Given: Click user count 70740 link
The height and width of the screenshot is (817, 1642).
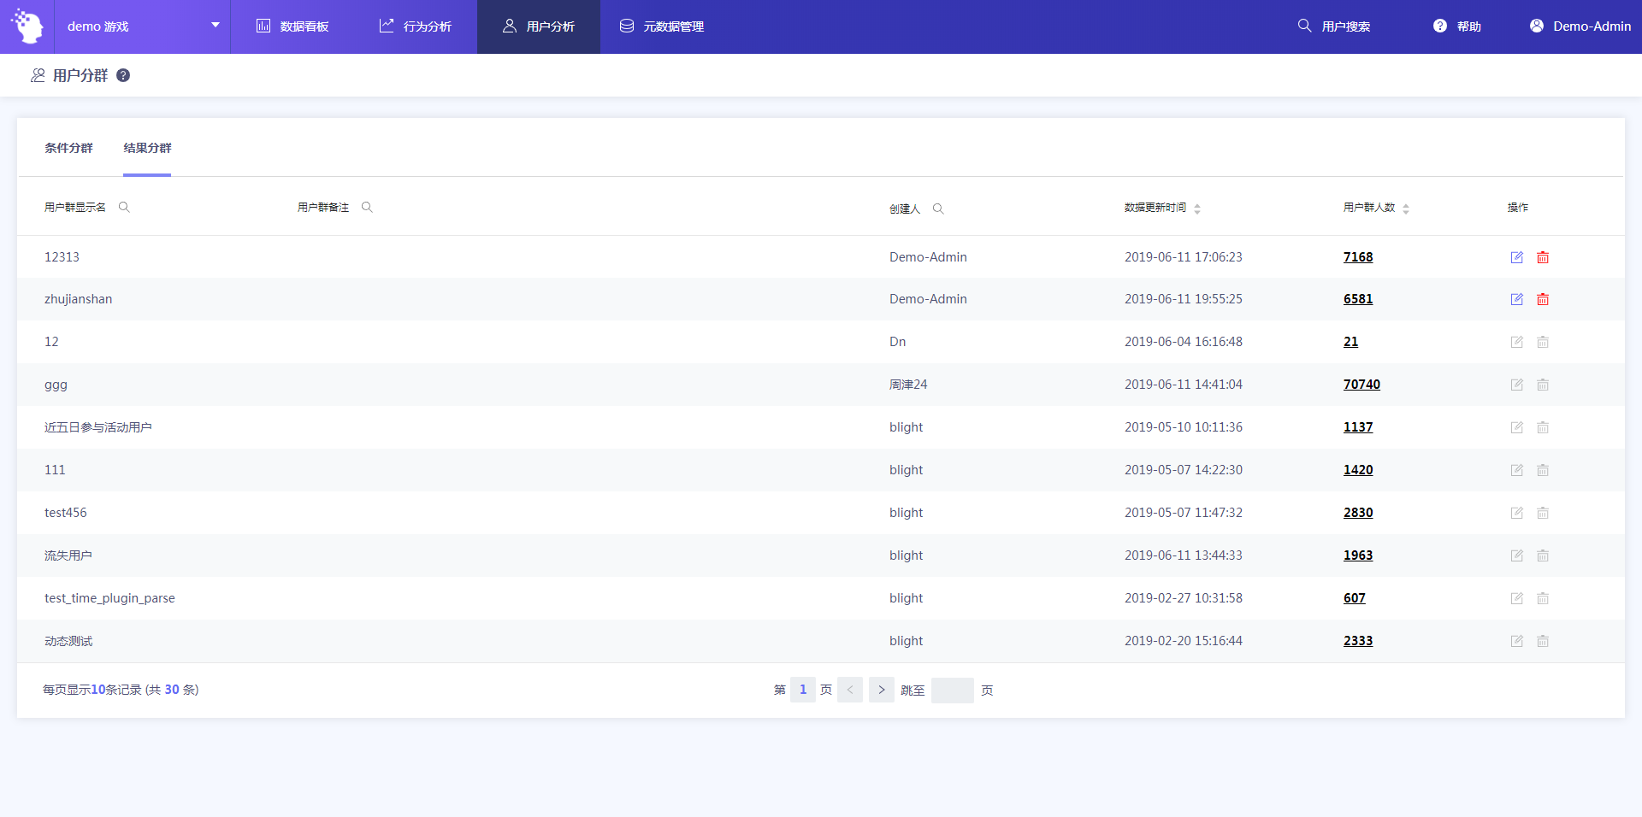Looking at the screenshot, I should 1361,385.
